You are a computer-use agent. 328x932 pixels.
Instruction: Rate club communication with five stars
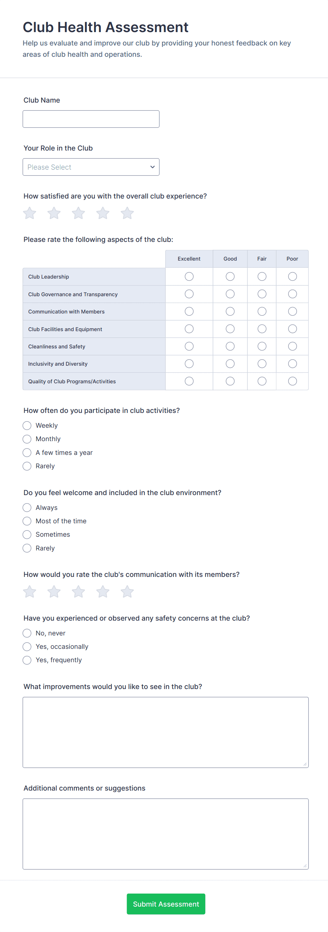point(127,592)
